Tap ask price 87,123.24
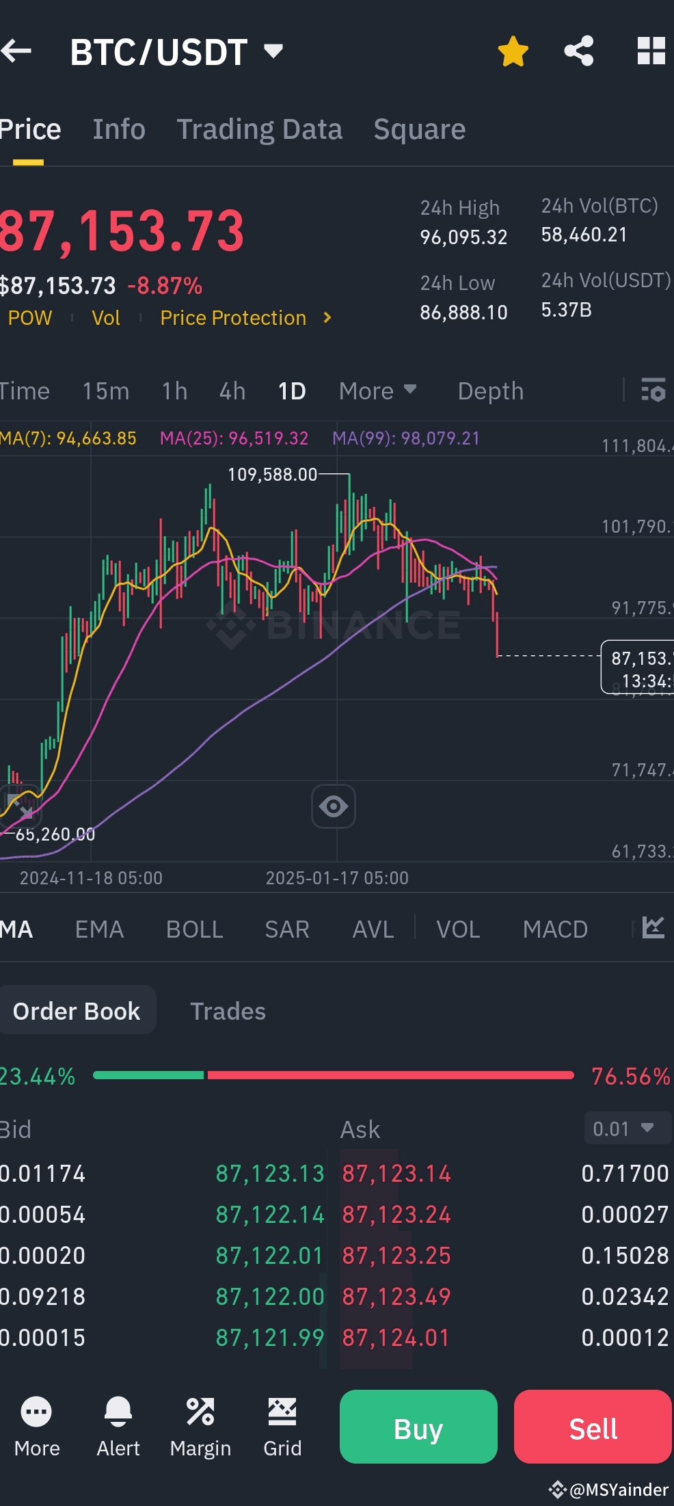Viewport: 674px width, 1506px height. click(x=396, y=1215)
